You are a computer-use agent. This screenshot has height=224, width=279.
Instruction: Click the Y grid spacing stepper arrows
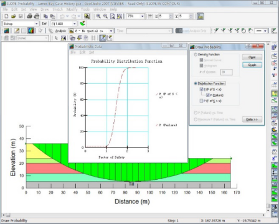191,16
